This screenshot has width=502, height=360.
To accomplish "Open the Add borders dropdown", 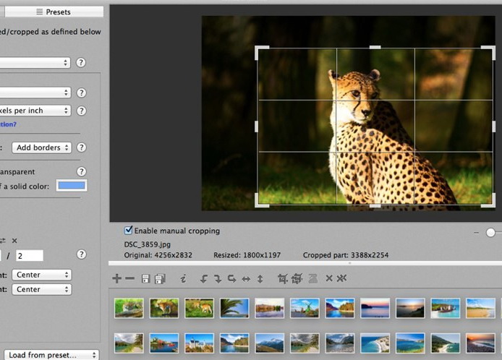I will coord(42,147).
